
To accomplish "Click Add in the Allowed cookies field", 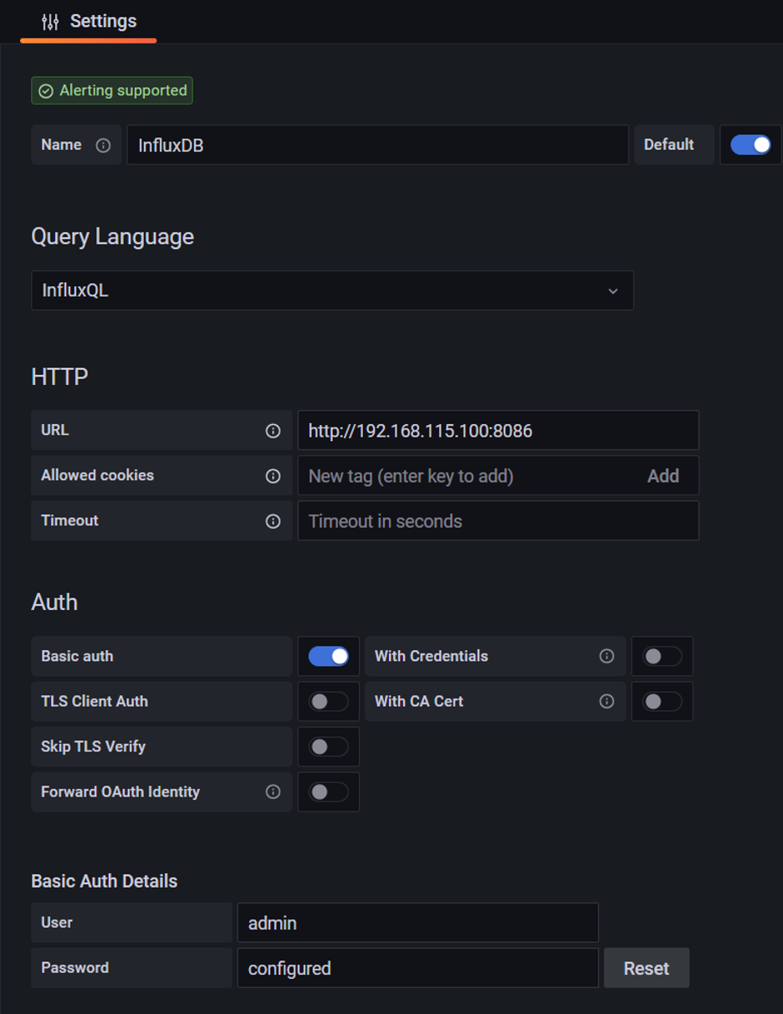I will [x=663, y=476].
